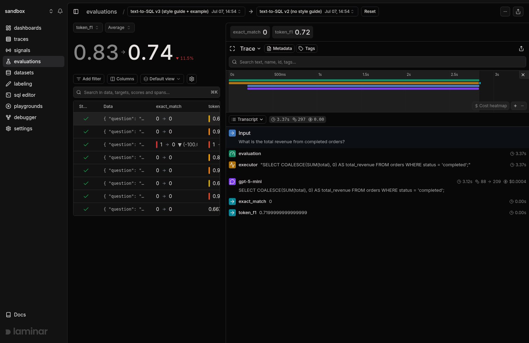Open signals in the sidebar
This screenshot has width=529, height=343.
tap(34, 50)
